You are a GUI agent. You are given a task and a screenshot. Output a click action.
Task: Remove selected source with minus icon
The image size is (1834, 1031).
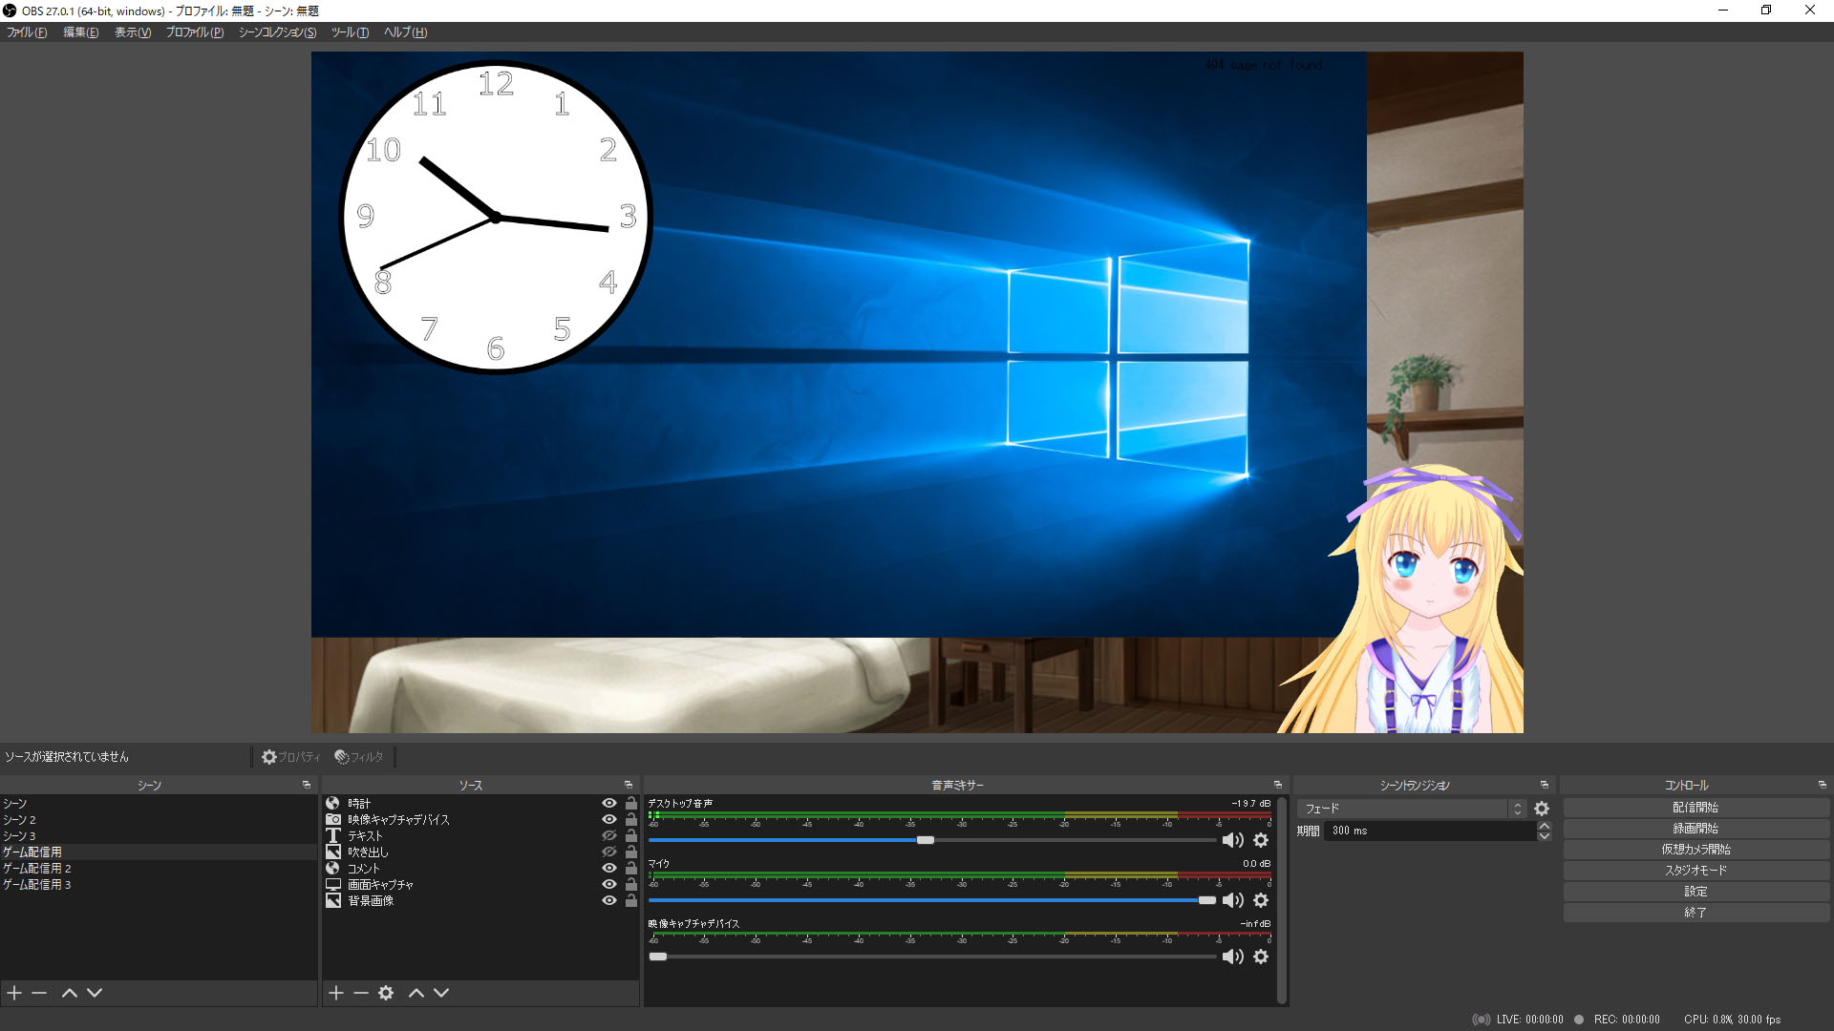[361, 993]
